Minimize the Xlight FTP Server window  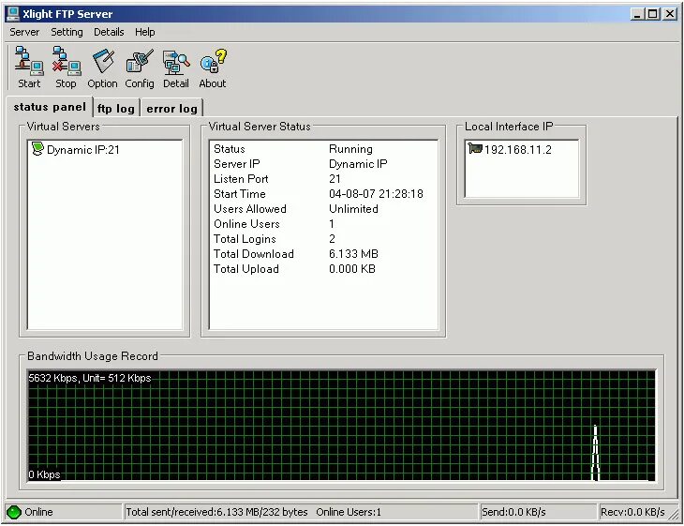[637, 14]
